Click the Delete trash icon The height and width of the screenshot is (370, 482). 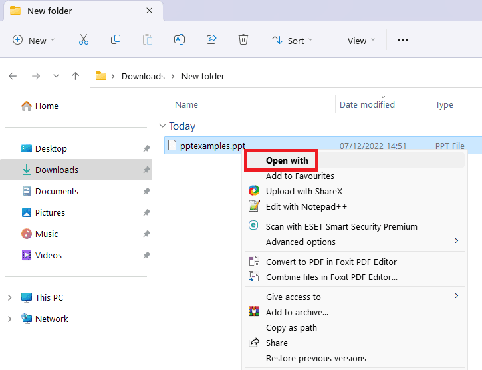click(243, 40)
